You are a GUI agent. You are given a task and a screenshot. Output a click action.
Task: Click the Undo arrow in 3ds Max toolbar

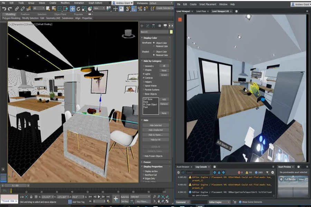click(4, 9)
